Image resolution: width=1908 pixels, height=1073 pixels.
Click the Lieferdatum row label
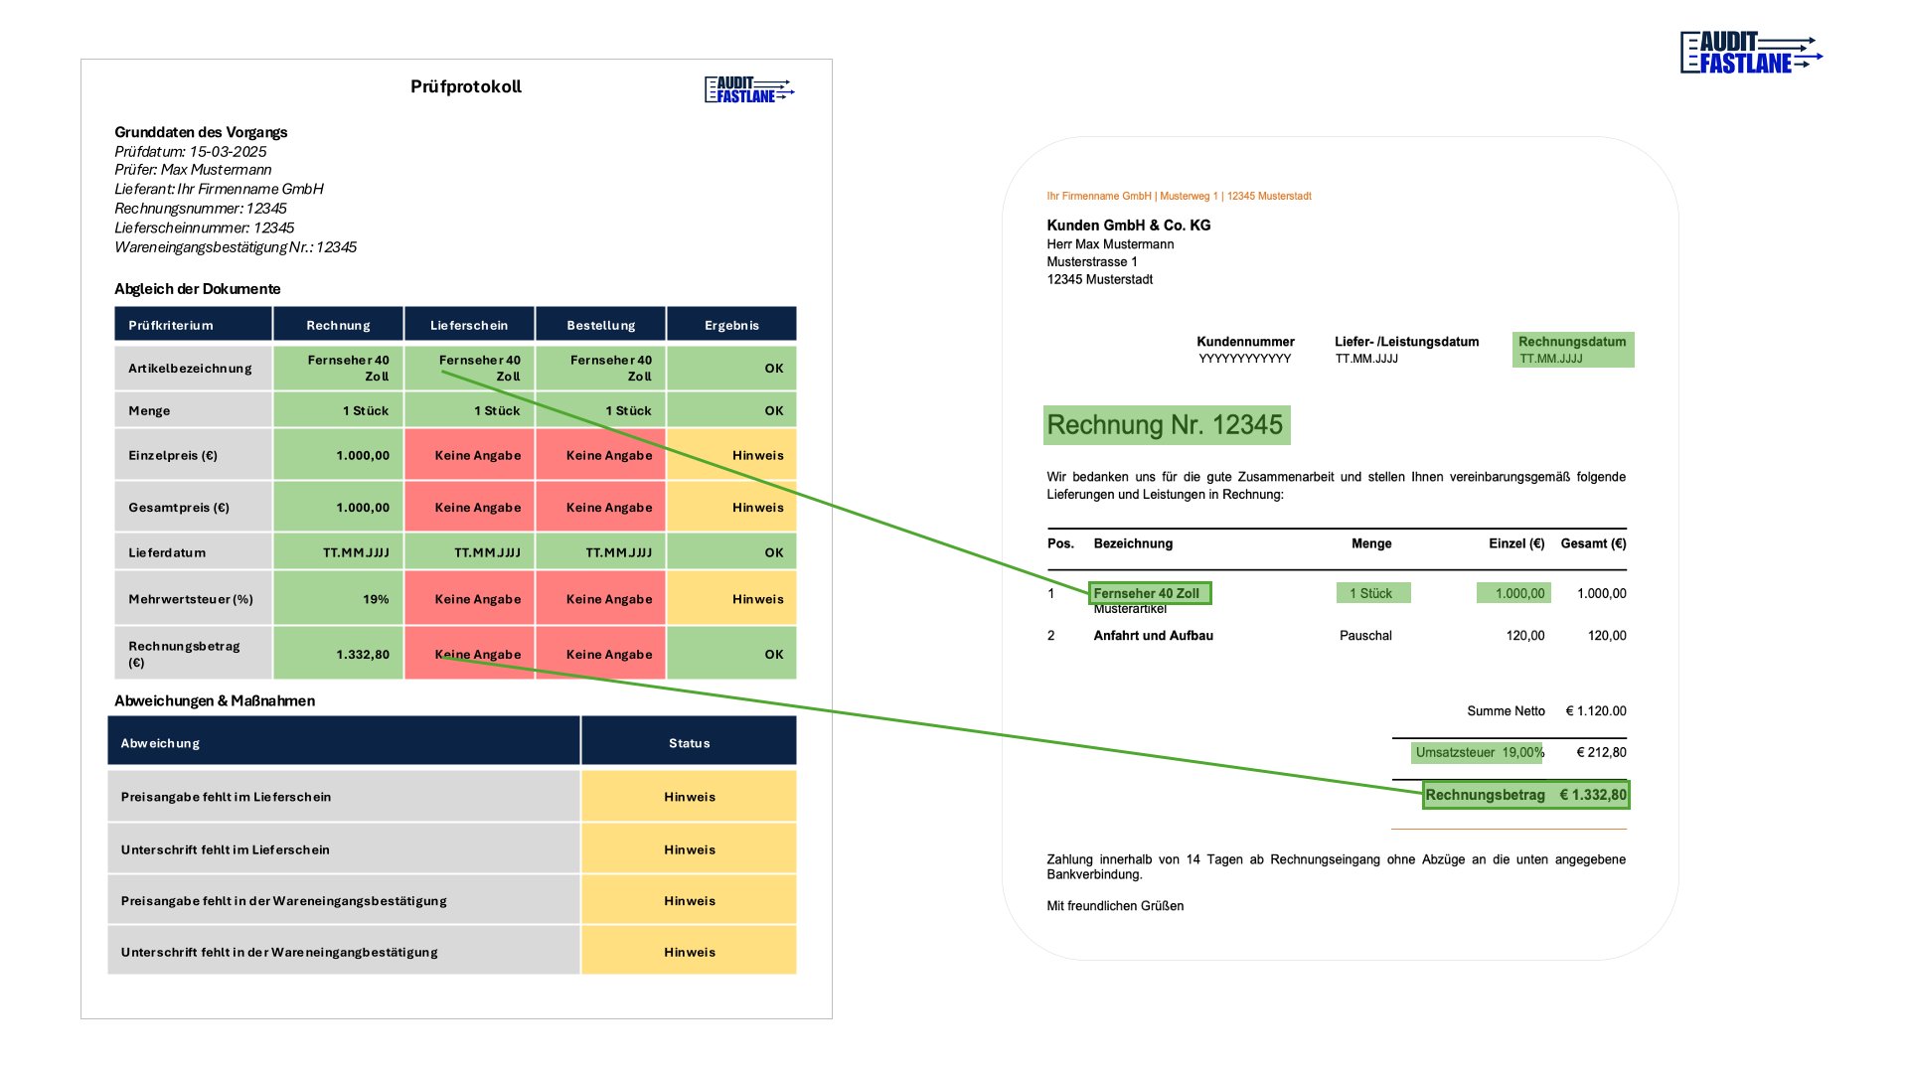[x=193, y=552]
